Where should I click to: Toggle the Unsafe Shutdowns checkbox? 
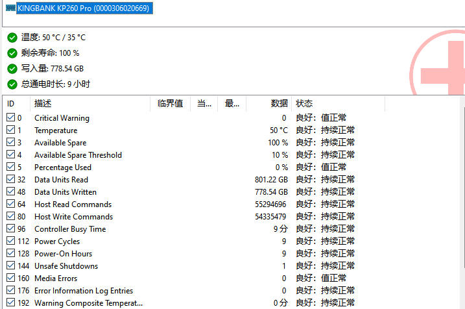(x=10, y=265)
